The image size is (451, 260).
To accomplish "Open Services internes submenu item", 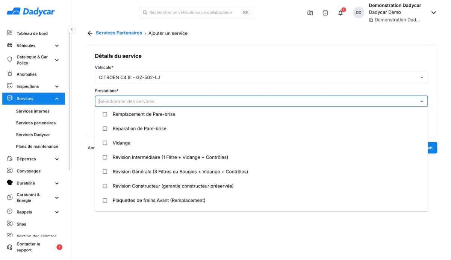I will [x=33, y=111].
